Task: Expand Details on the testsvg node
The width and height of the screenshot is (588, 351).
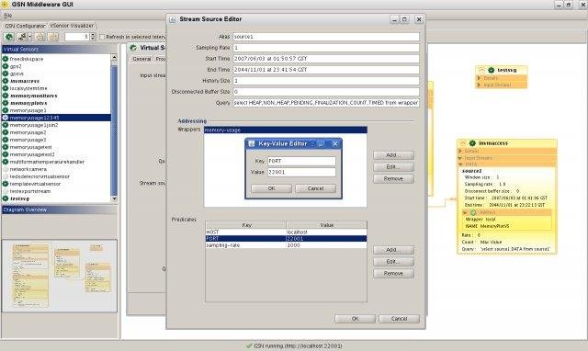Action: click(x=479, y=78)
